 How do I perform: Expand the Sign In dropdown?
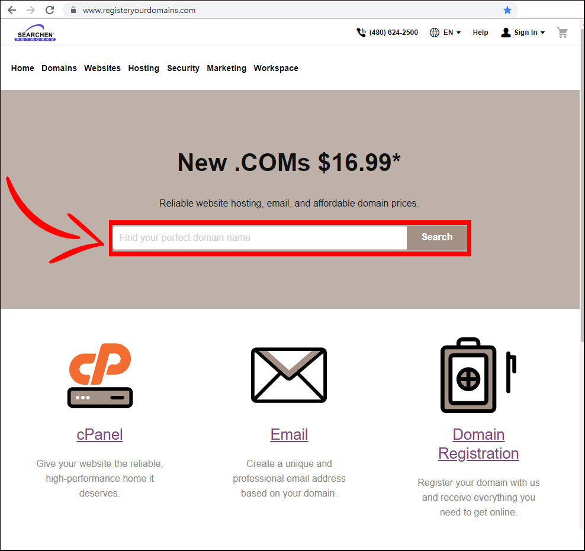coord(523,33)
